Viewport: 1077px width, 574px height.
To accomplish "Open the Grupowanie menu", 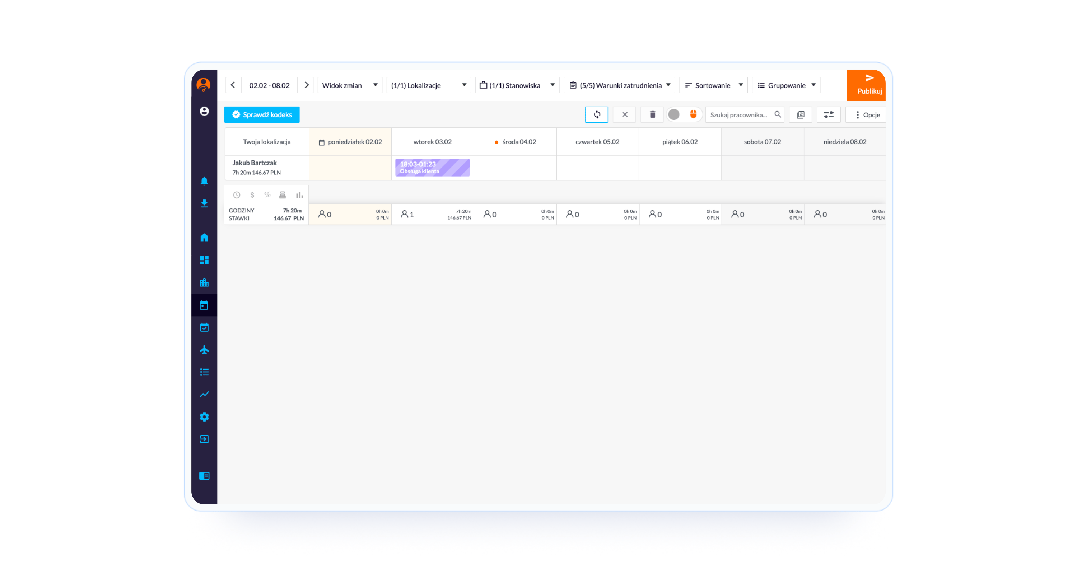I will click(x=785, y=85).
